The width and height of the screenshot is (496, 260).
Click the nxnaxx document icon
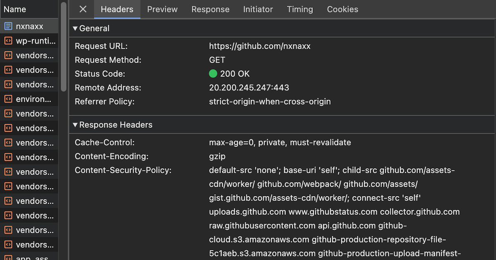(x=8, y=26)
